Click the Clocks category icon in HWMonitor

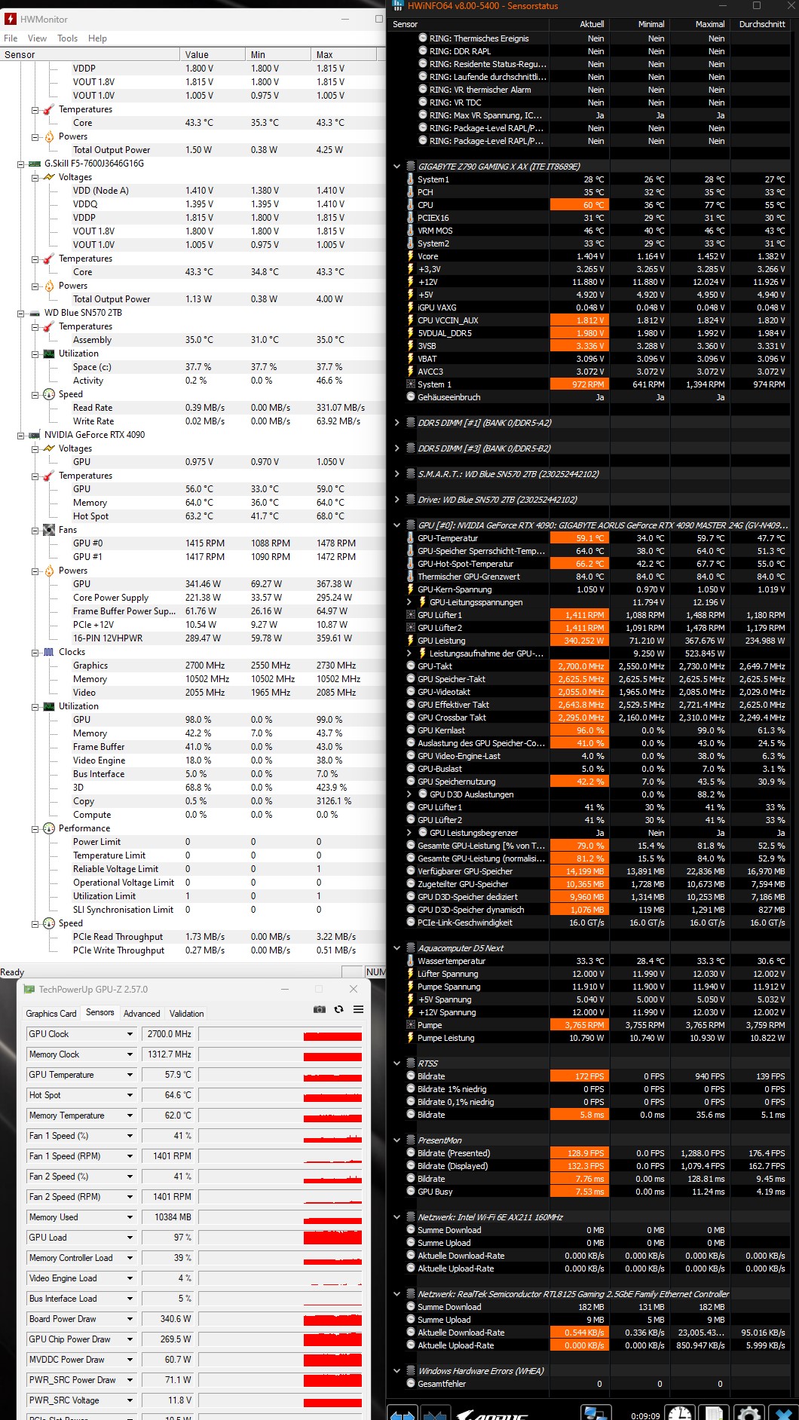coord(49,652)
